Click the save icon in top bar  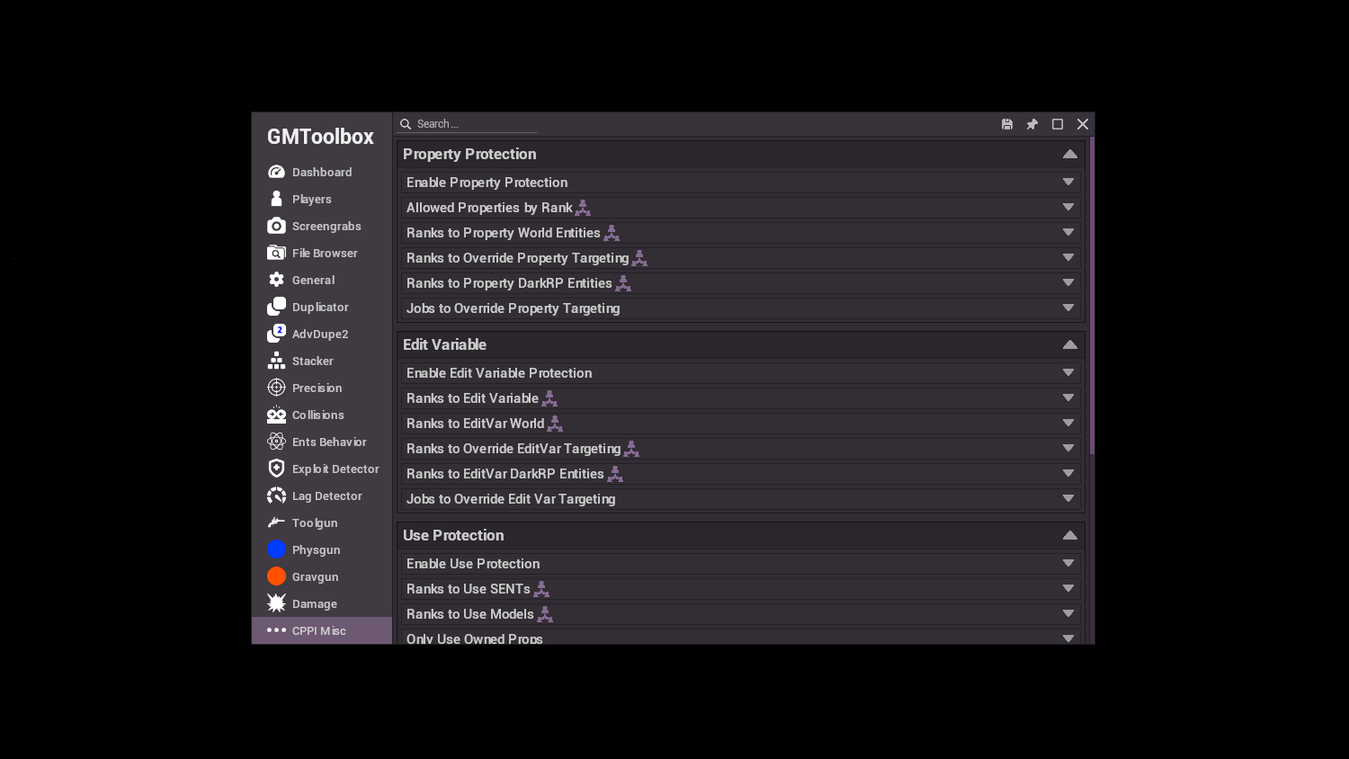coord(1007,124)
